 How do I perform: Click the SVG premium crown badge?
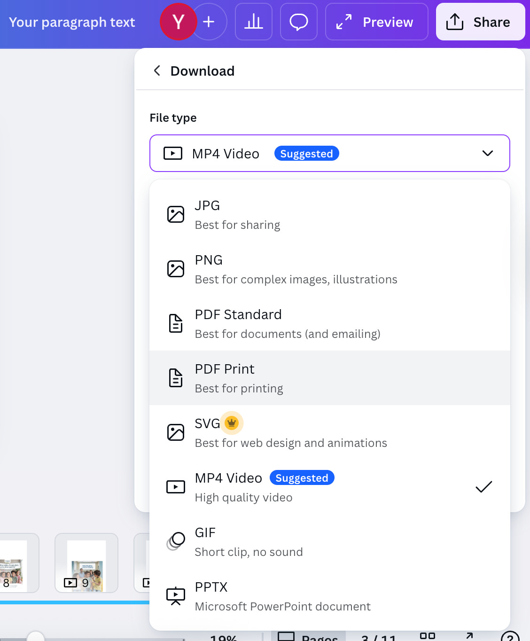click(x=232, y=423)
